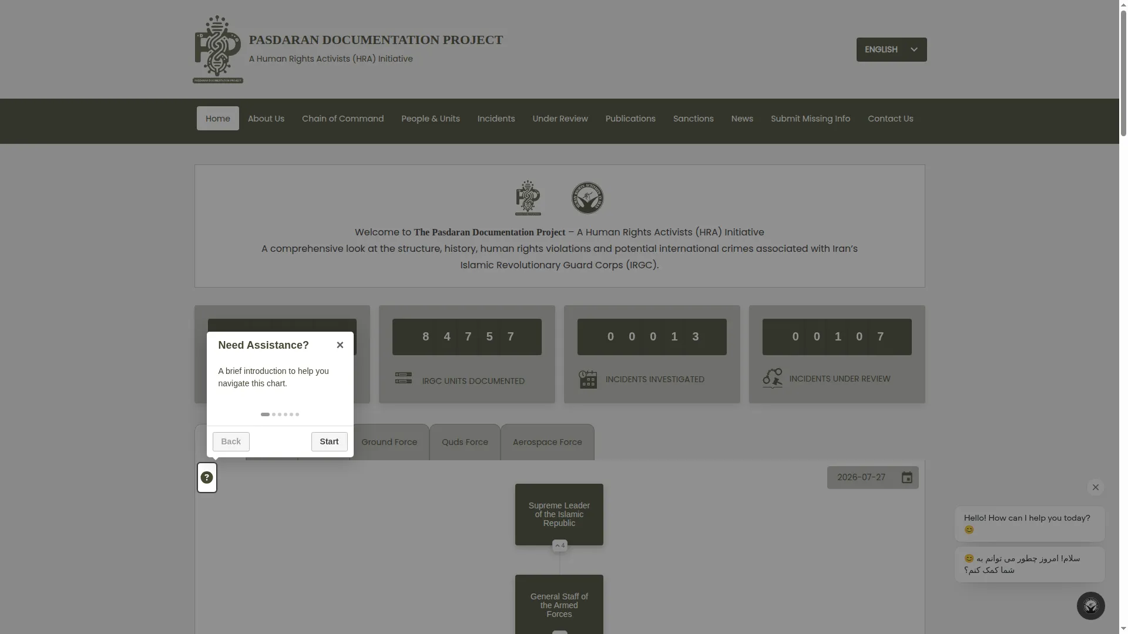The height and width of the screenshot is (634, 1128).
Task: Click the Pasdaran Documentation Project header logo
Action: (x=217, y=49)
